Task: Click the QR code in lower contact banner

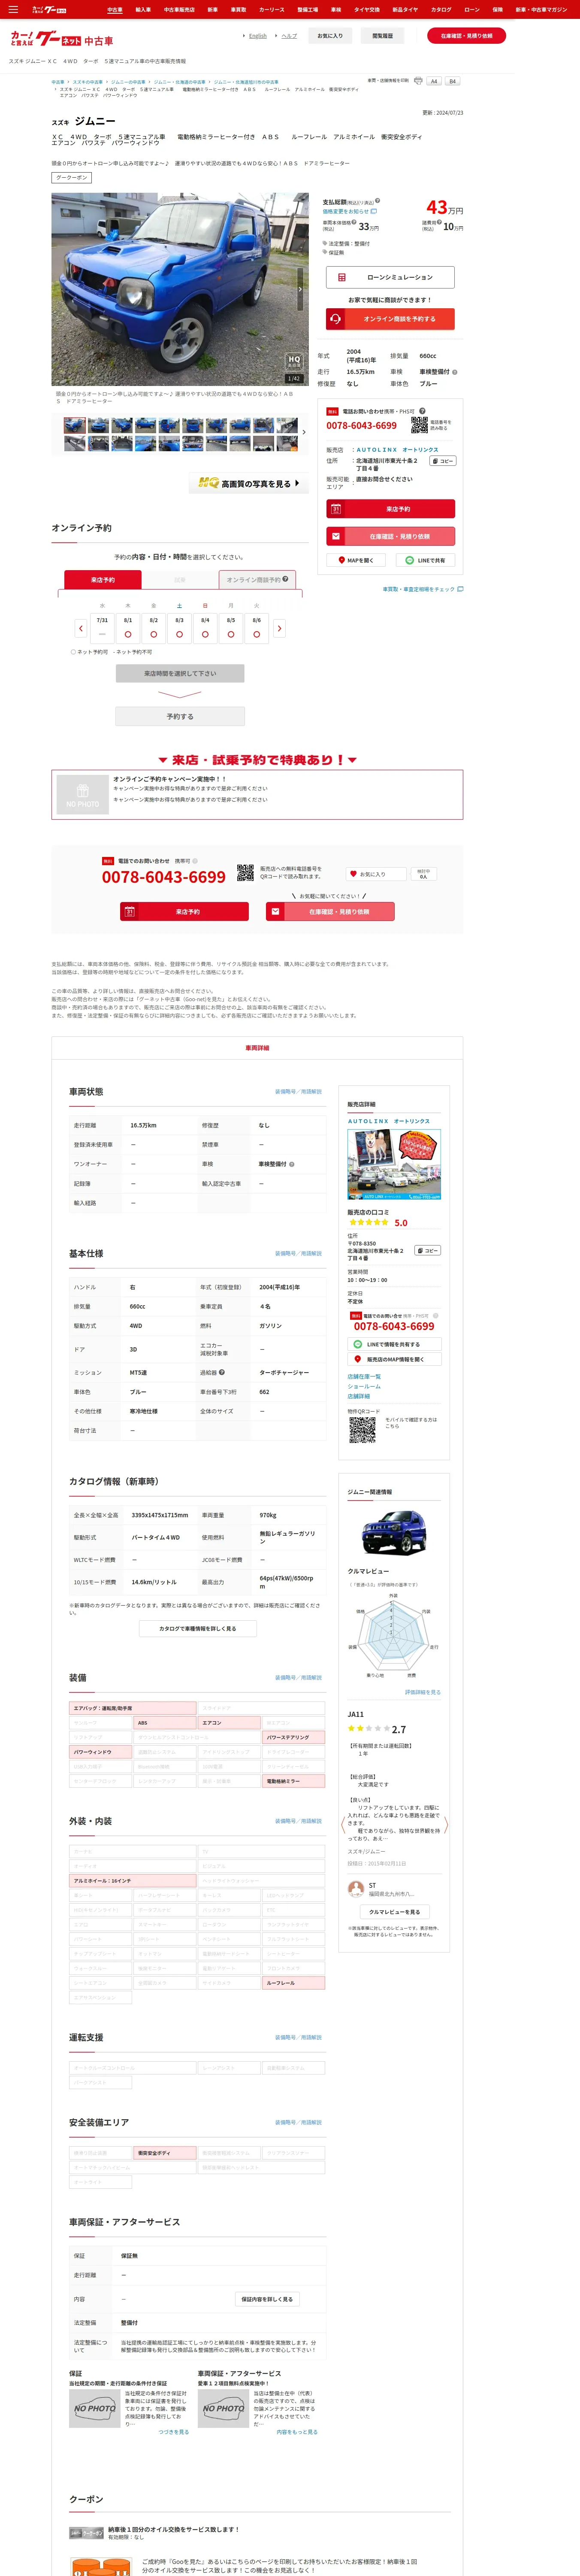Action: point(245,873)
